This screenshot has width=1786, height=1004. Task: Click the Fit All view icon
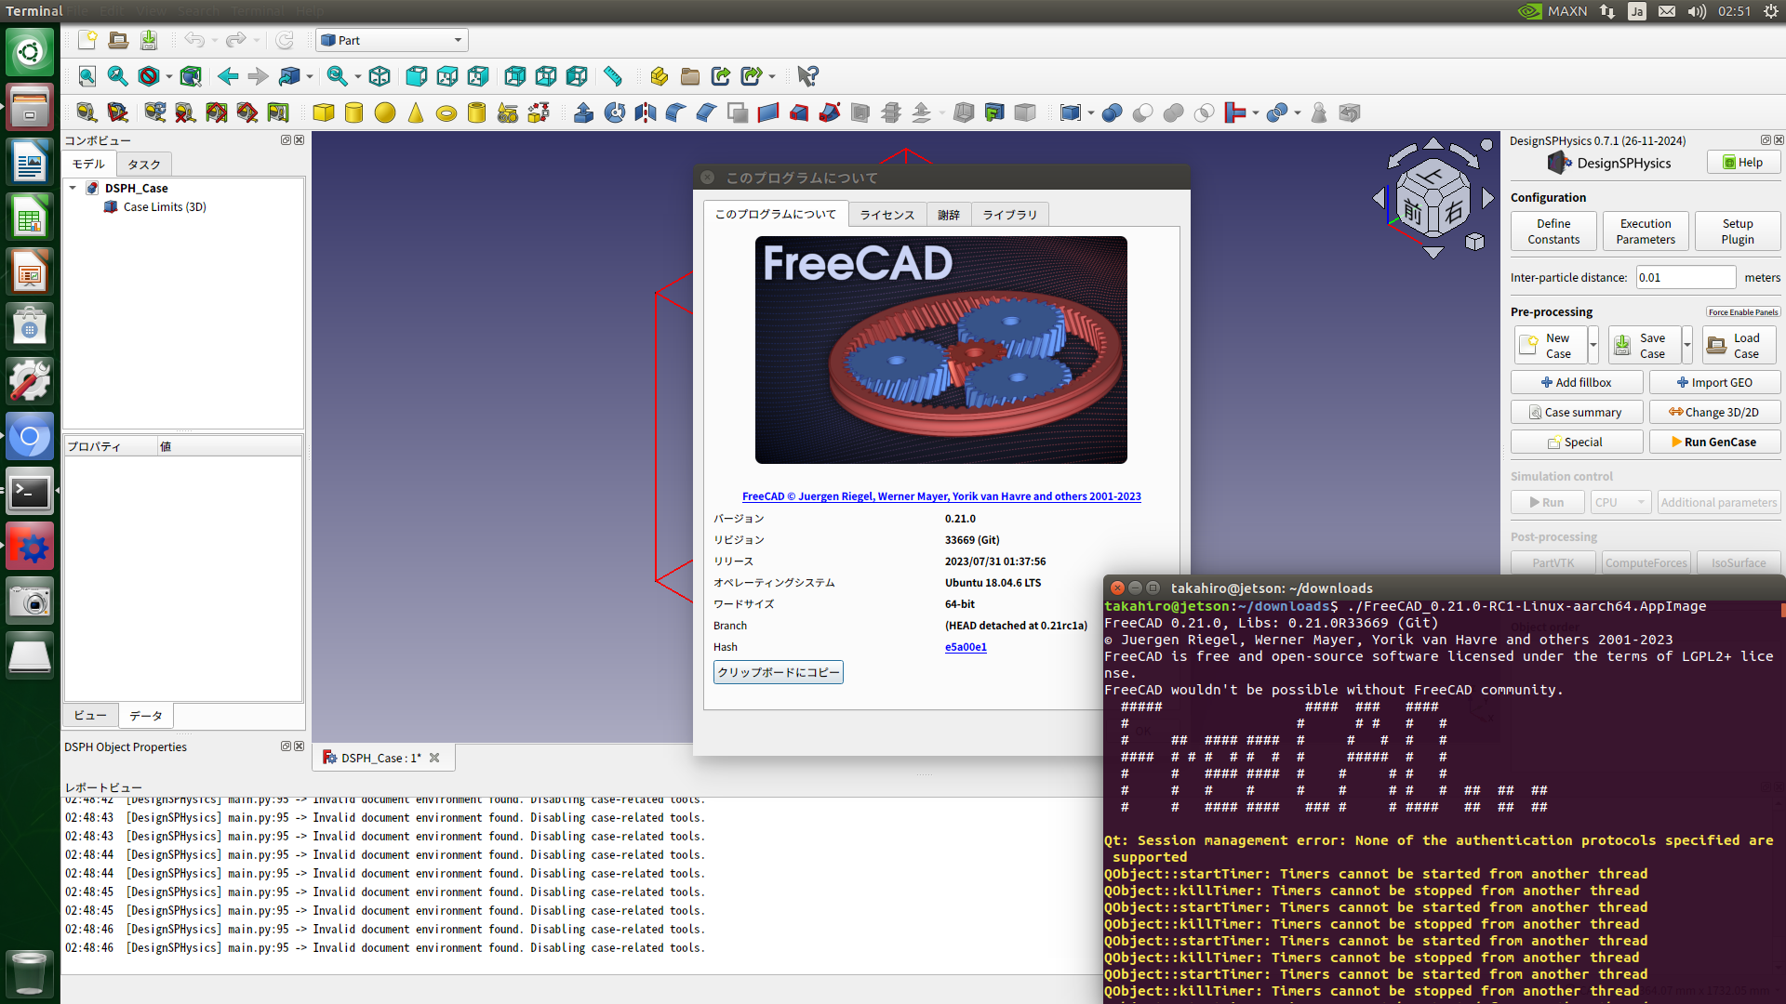coord(87,76)
